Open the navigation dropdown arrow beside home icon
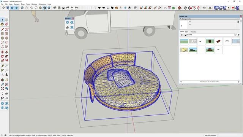Viewport: 243px width, 137px height. (x=188, y=35)
